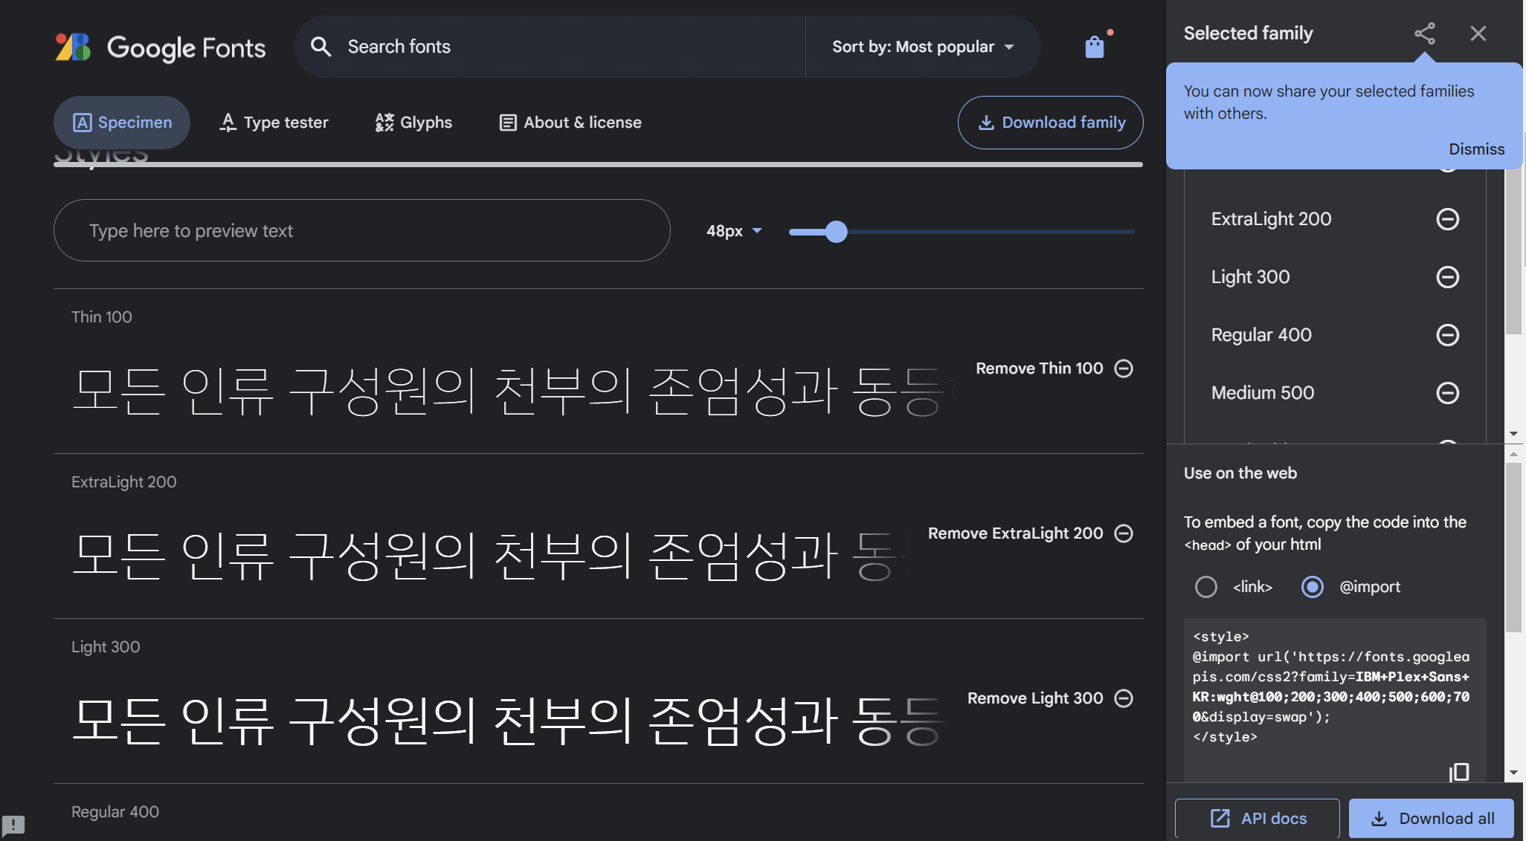Click the font size slider handle
This screenshot has height=841, width=1526.
[836, 232]
